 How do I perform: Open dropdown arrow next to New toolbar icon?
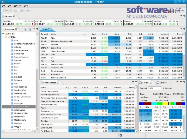tap(7, 11)
